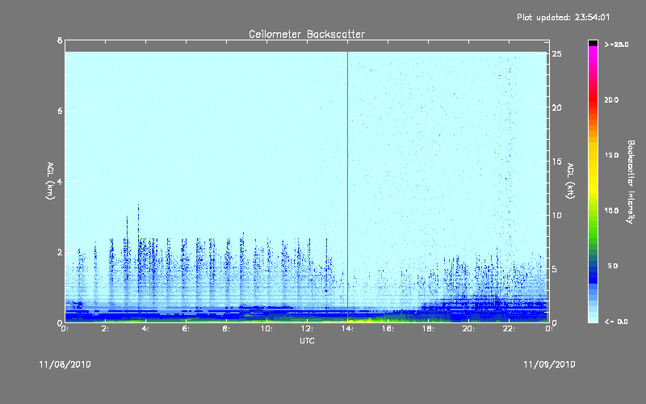
Task: Click the "22:" hour tick on the UTC axis
Action: [x=509, y=329]
